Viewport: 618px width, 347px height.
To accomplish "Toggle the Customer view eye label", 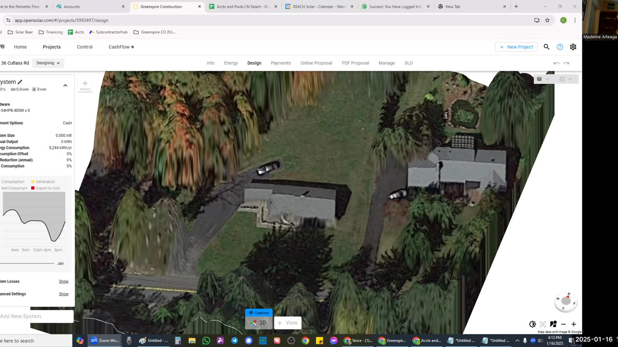I will pos(259,313).
